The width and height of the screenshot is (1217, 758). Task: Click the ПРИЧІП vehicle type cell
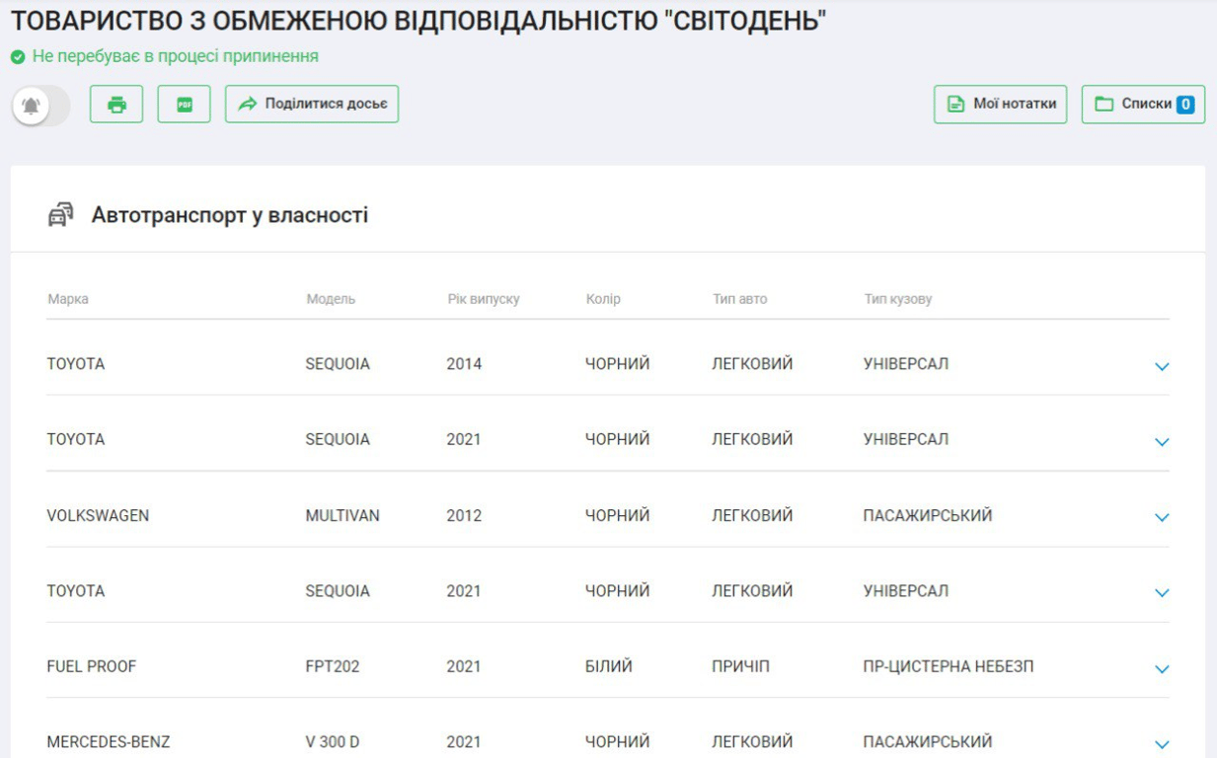[740, 666]
